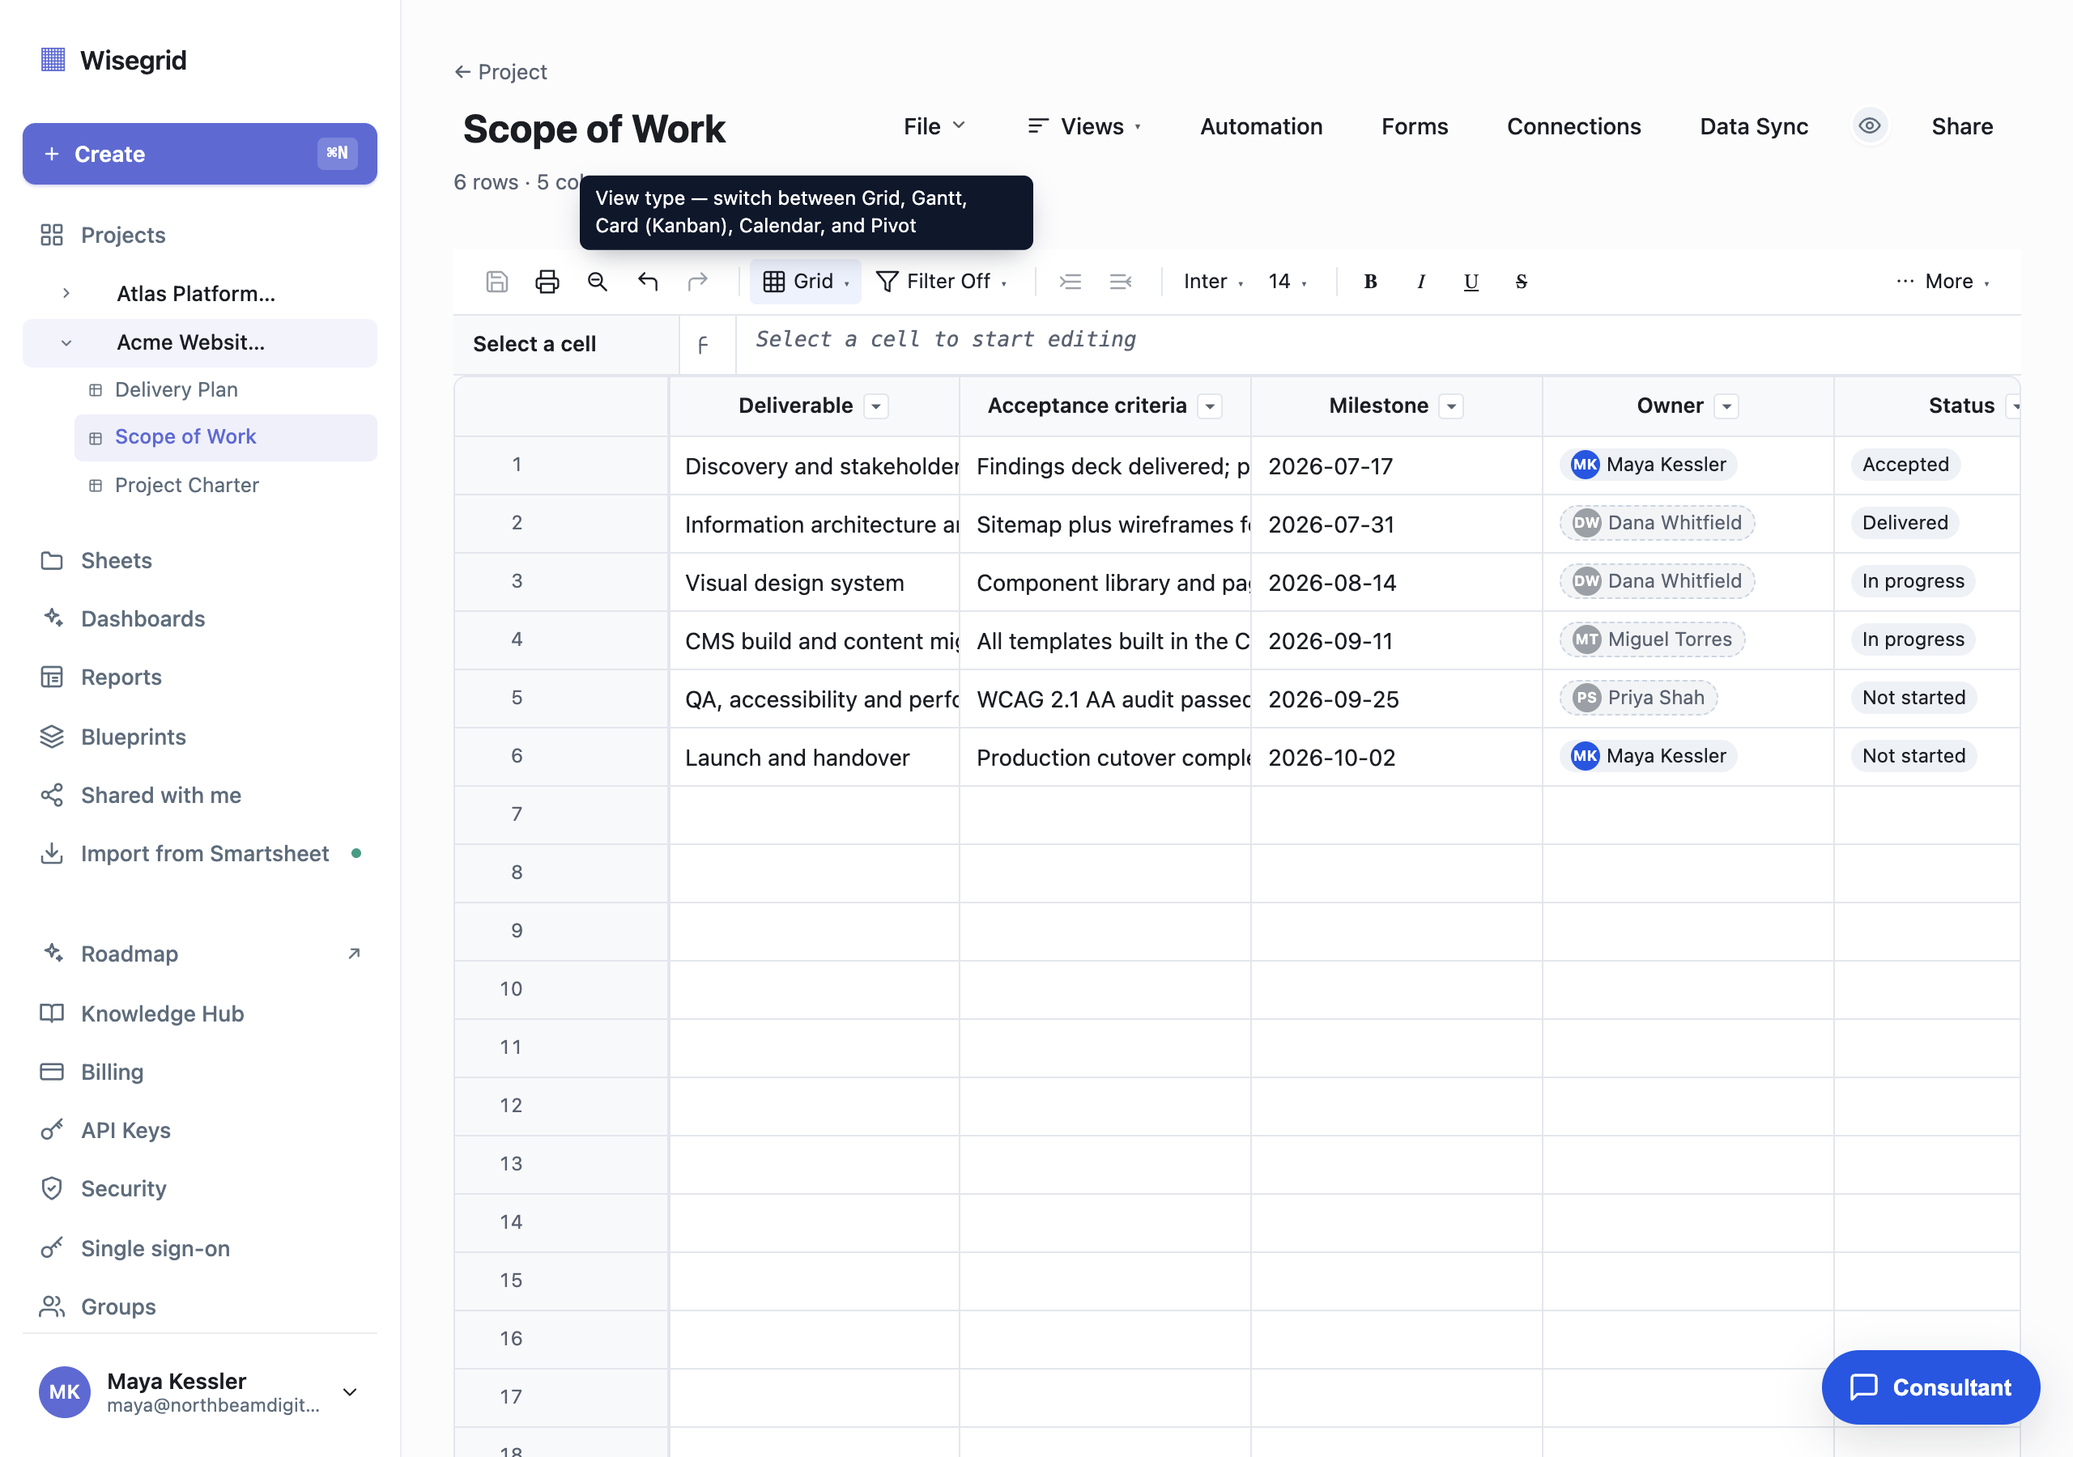Open Import from Smartsheet
This screenshot has width=2073, height=1457.
pyautogui.click(x=199, y=854)
